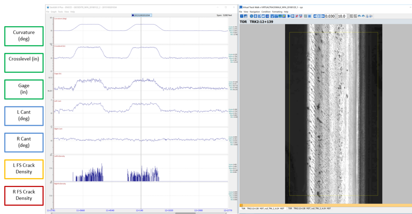
Task: Click orange position bar below rail image
Action: (326, 205)
